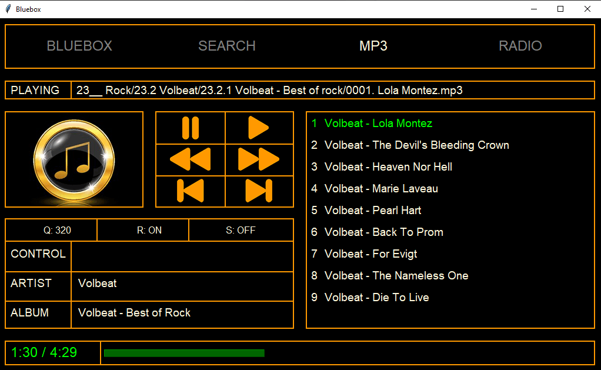Rewind using the double left arrow icon
The height and width of the screenshot is (370, 601).
click(191, 159)
